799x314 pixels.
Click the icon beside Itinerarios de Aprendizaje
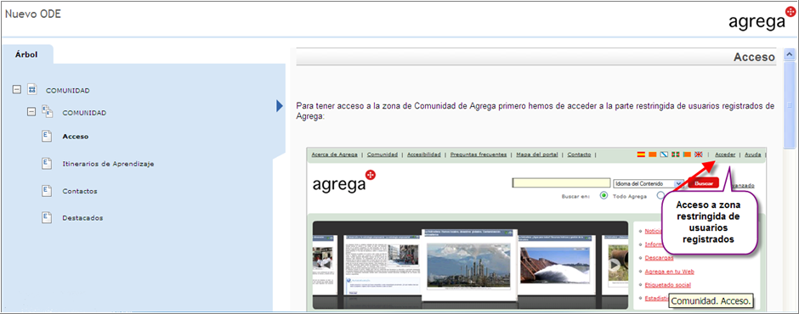pos(47,163)
